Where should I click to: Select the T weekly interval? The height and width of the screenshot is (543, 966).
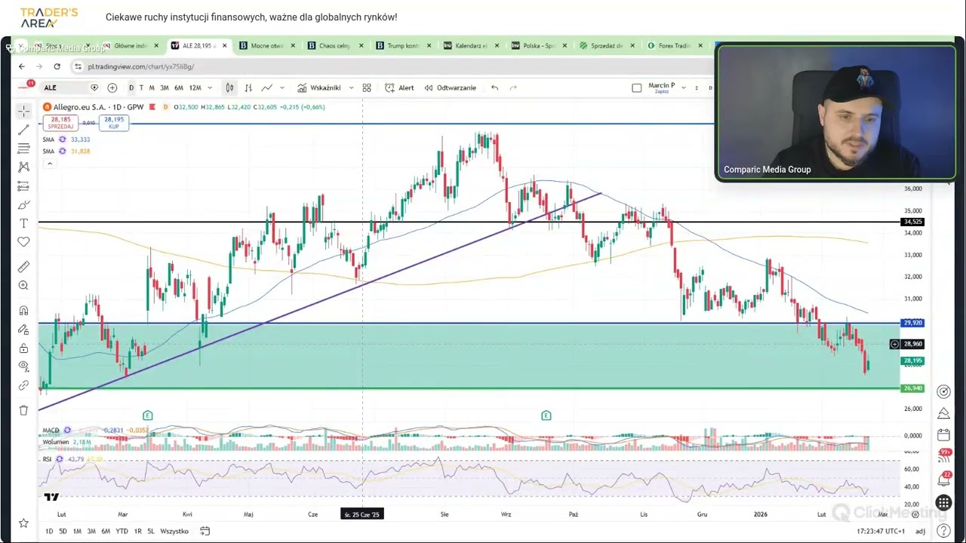(141, 87)
